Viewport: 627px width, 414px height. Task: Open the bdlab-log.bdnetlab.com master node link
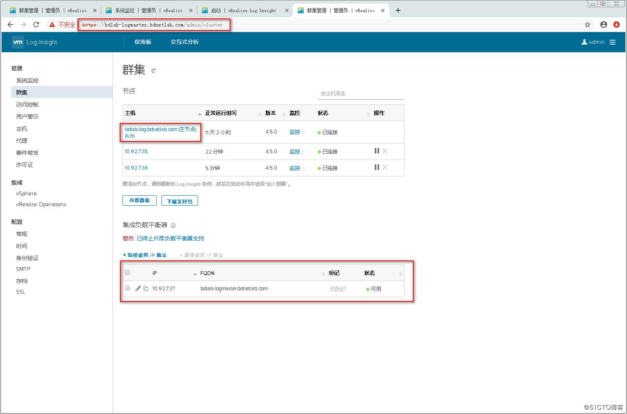[161, 132]
